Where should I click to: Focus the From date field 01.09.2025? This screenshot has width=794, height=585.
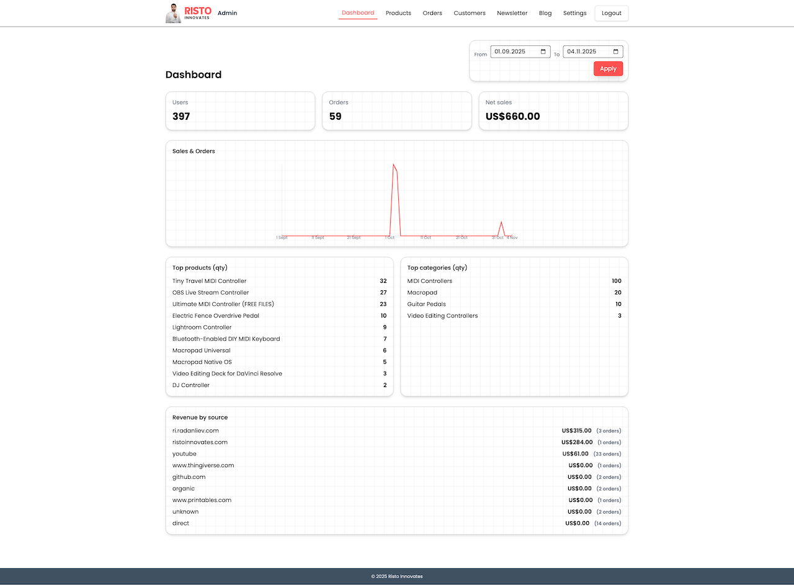(x=520, y=51)
